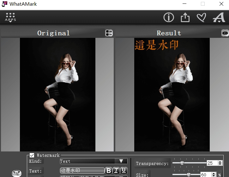The image size is (229, 177).
Task: Click the Kind: label
Action: pyautogui.click(x=35, y=161)
